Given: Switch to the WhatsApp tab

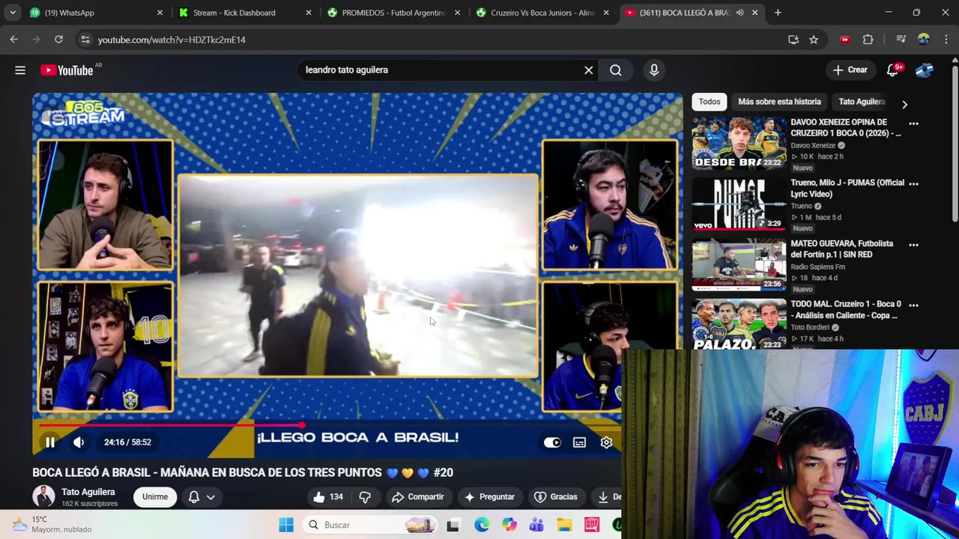Looking at the screenshot, I should [x=96, y=13].
